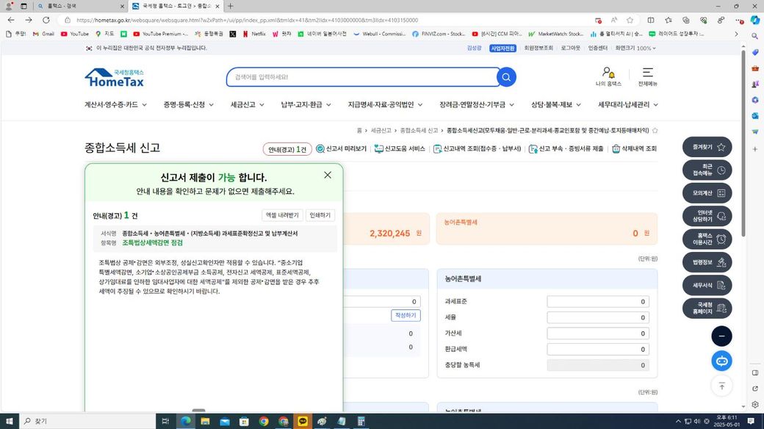This screenshot has width=764, height=429.
Task: Open the chatbot robot icon
Action: [721, 361]
